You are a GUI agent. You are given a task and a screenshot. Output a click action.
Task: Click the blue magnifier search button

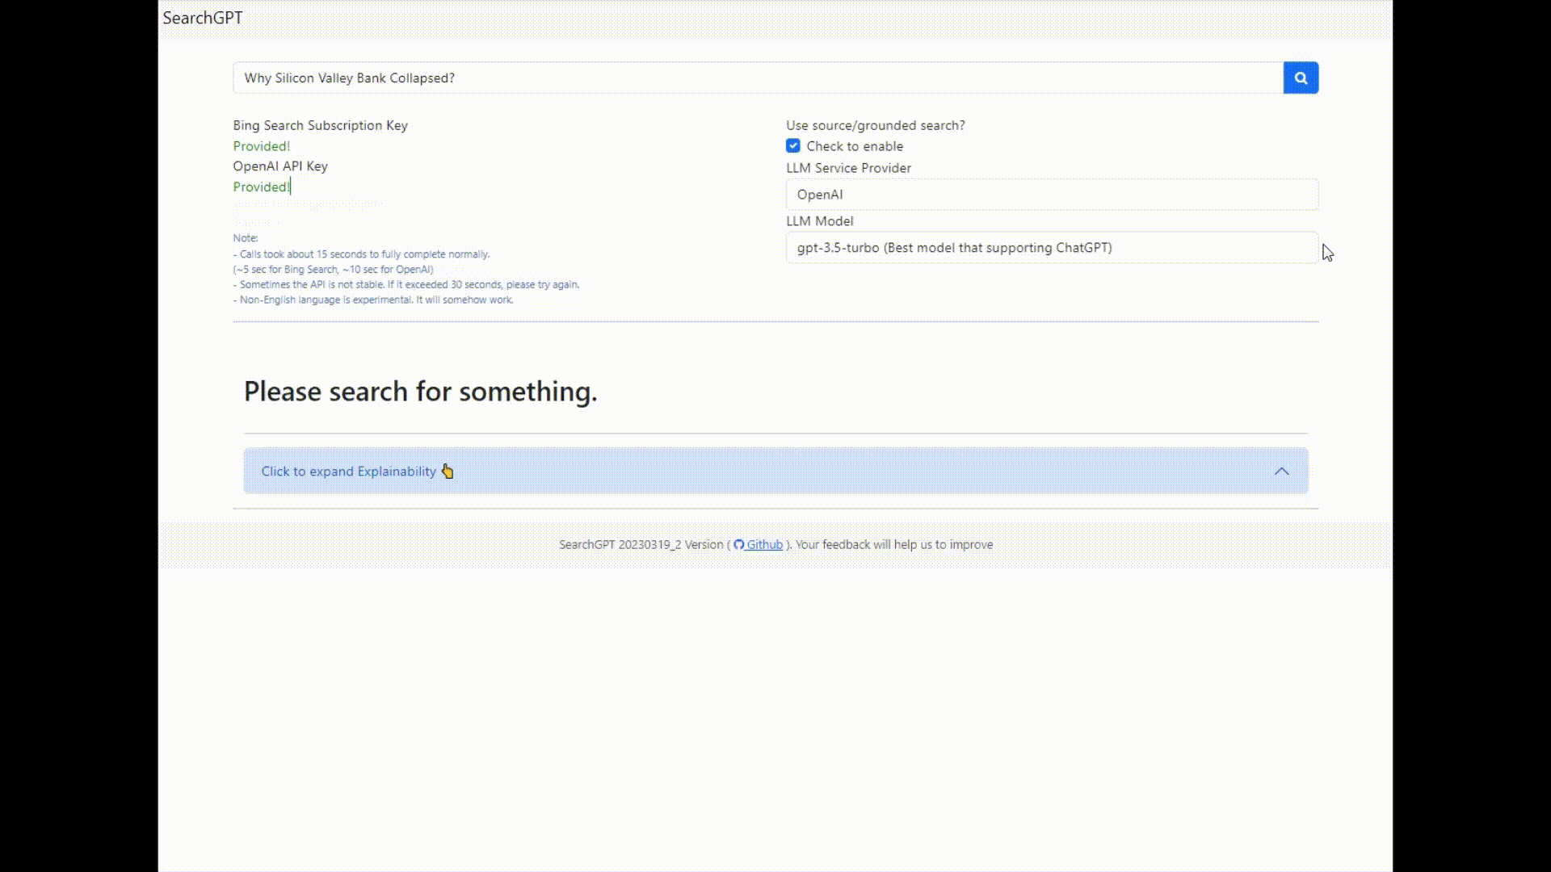1301,78
